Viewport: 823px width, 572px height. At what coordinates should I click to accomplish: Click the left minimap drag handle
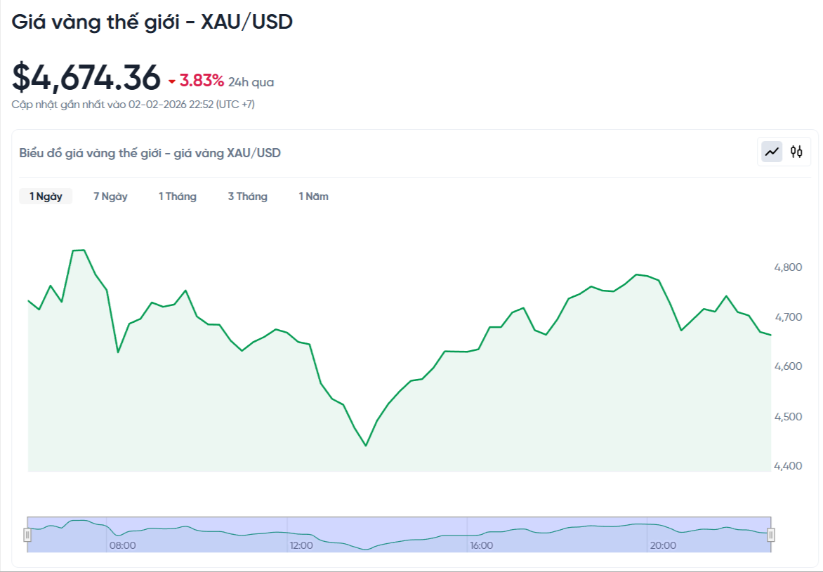(26, 536)
